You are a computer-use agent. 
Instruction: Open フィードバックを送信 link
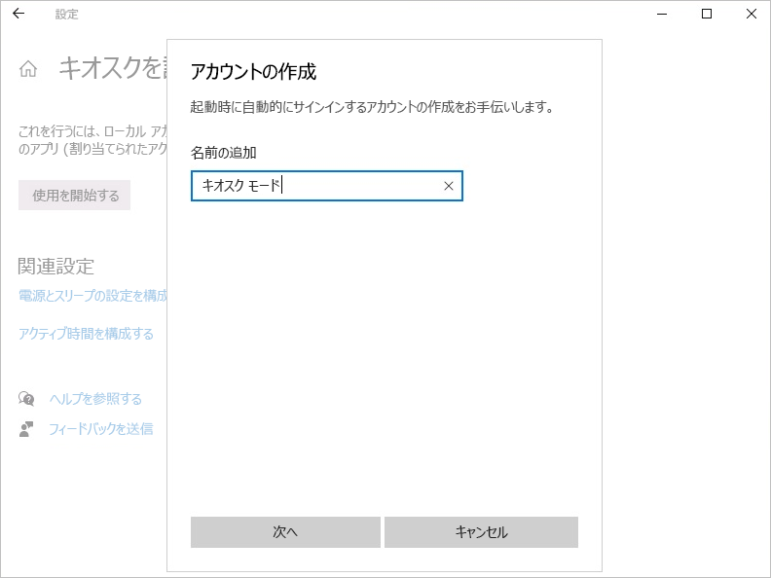coord(101,429)
